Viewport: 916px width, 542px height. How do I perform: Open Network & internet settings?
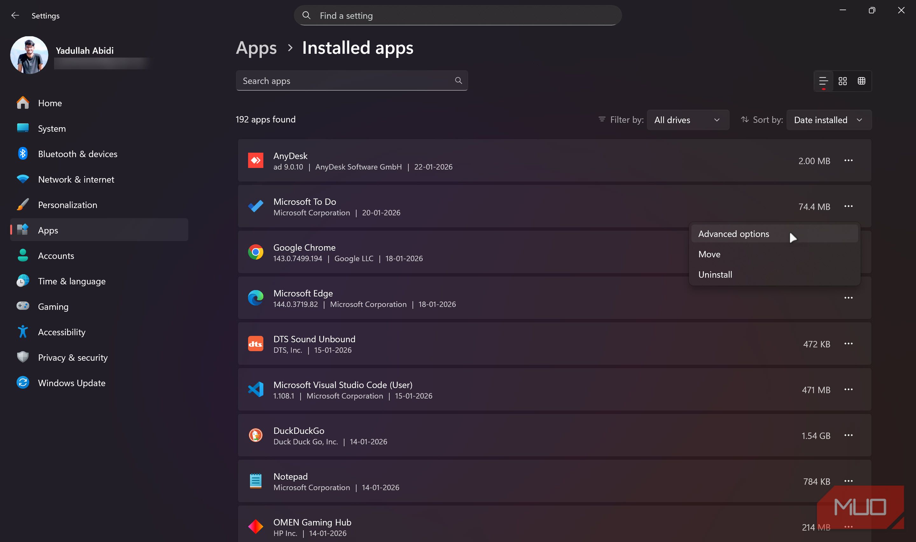(x=99, y=180)
